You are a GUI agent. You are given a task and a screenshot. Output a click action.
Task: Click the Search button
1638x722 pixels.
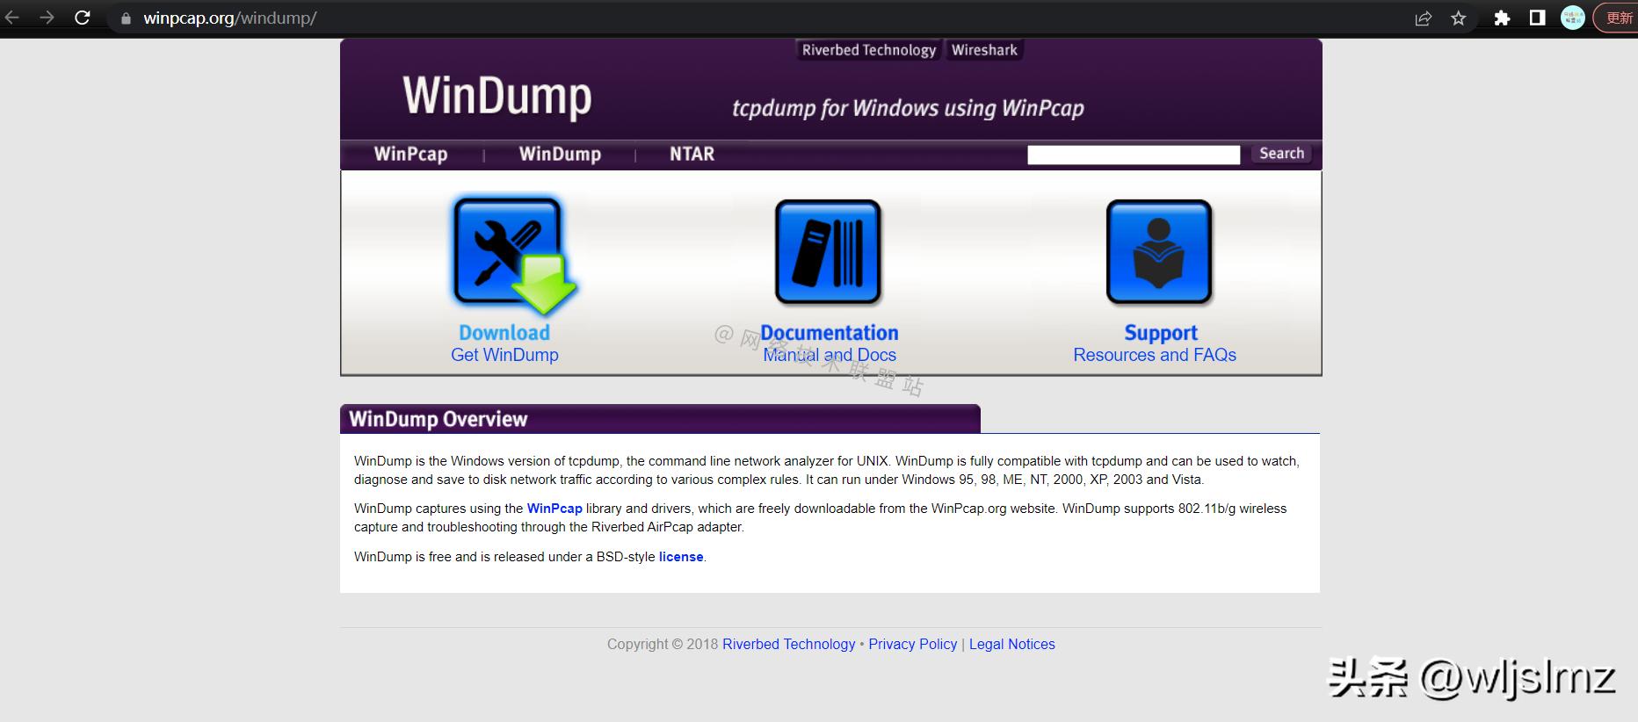[1281, 154]
